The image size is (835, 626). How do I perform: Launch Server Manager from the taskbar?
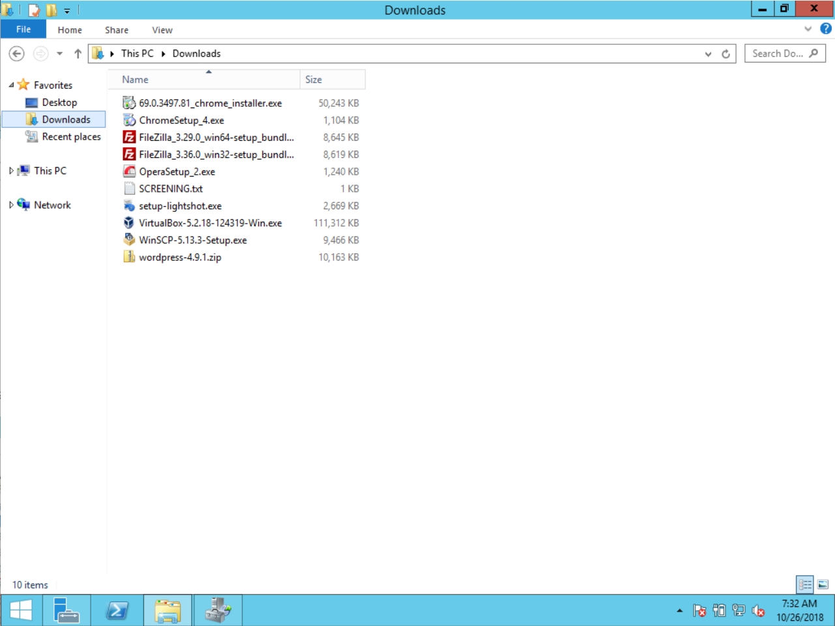click(66, 610)
